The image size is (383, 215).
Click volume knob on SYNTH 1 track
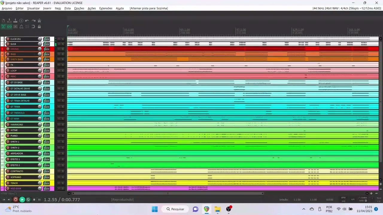click(39, 142)
